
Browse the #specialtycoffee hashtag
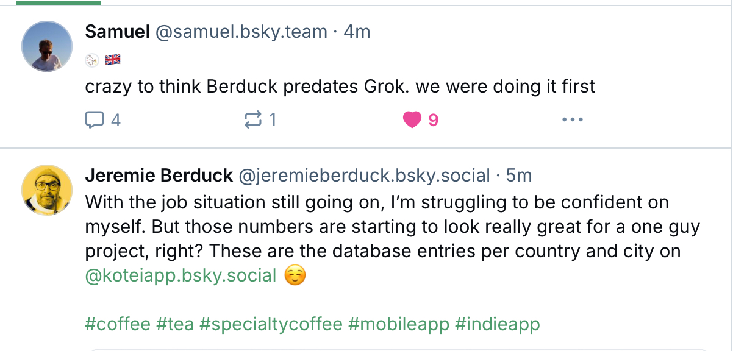(271, 324)
